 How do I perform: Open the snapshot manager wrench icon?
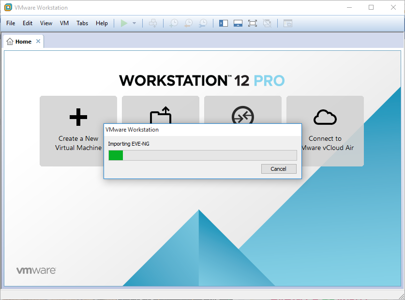tap(203, 23)
